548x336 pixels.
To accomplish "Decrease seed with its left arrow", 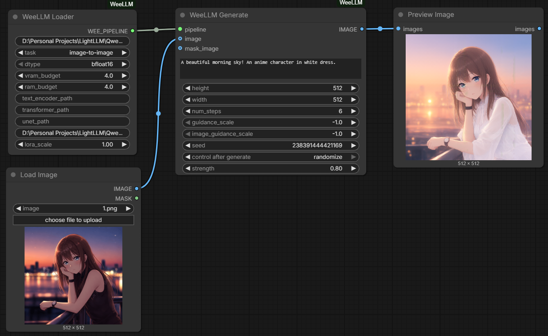I will [188, 146].
